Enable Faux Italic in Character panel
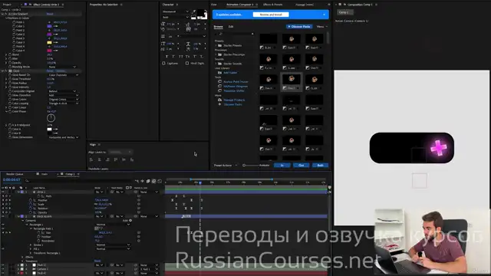This screenshot has height=276, width=491. click(x=173, y=56)
